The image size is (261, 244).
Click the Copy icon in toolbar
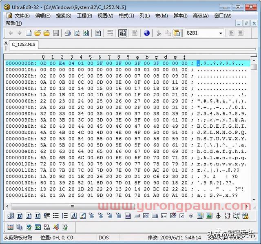tap(168, 33)
